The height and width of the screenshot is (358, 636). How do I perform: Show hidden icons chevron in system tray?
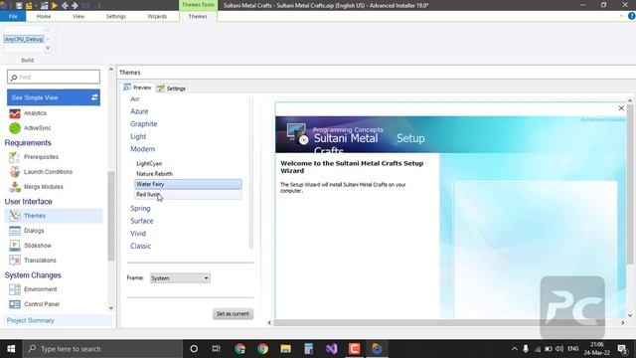515,349
